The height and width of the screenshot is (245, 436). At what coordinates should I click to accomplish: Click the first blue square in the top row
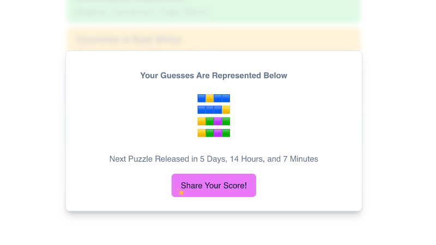click(x=202, y=99)
